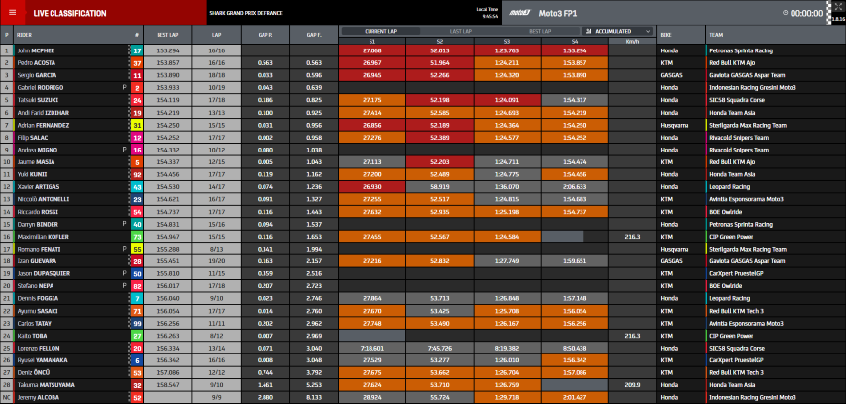Click gap 8.133 in ALCOBA's row
846x404 pixels.
click(314, 398)
